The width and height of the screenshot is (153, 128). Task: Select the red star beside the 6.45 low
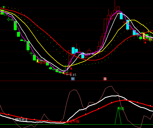[x=65, y=74]
